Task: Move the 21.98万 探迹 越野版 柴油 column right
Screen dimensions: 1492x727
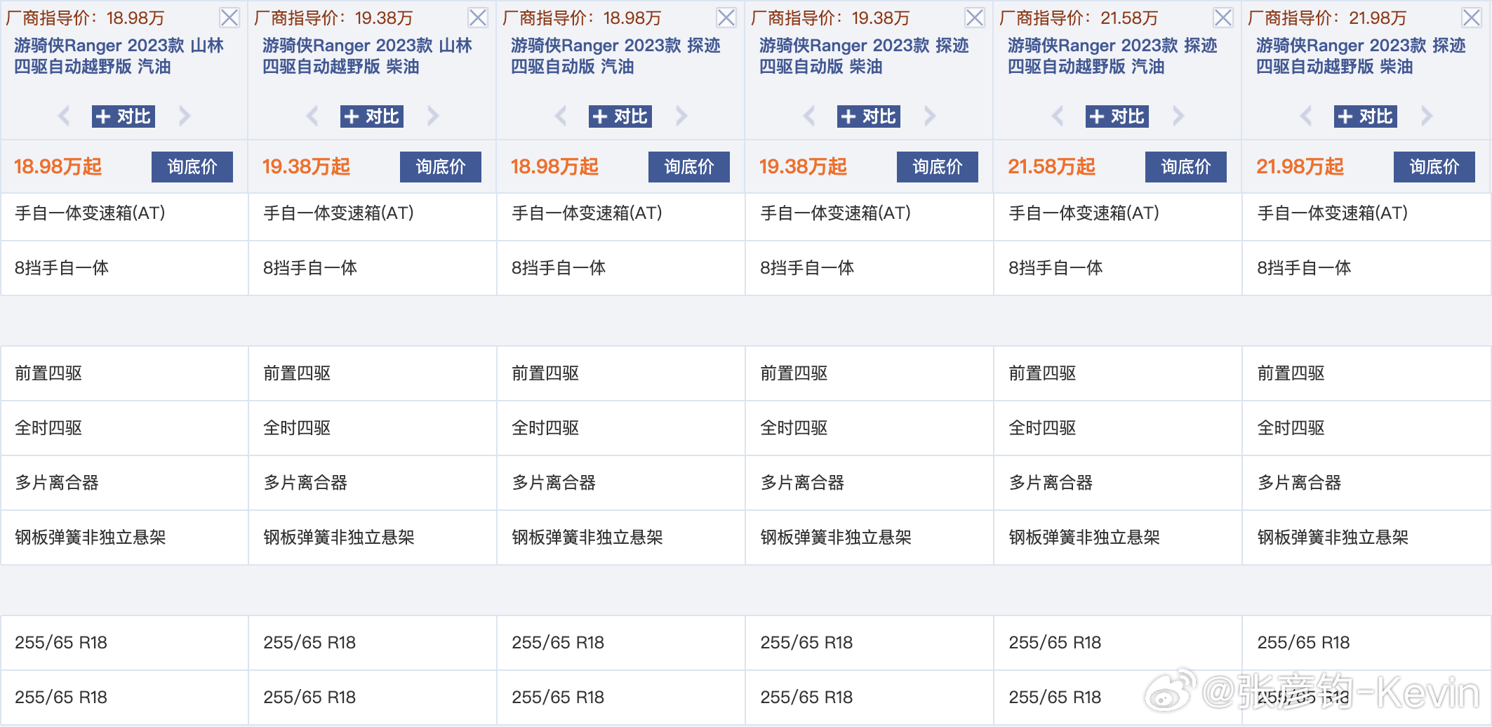Action: [x=1426, y=116]
